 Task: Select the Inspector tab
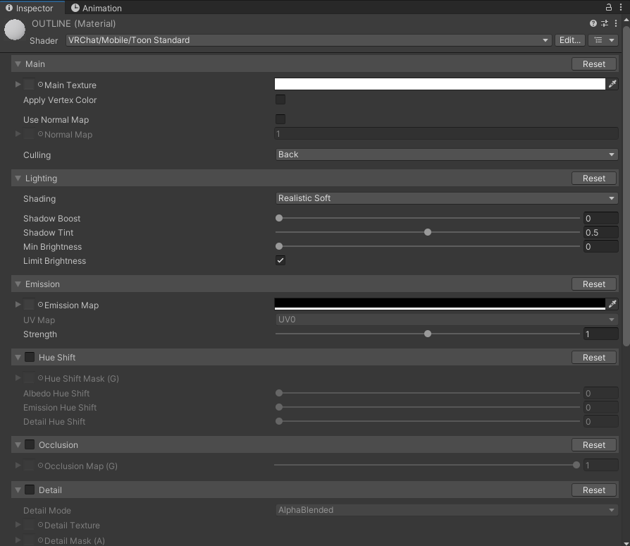[30, 8]
